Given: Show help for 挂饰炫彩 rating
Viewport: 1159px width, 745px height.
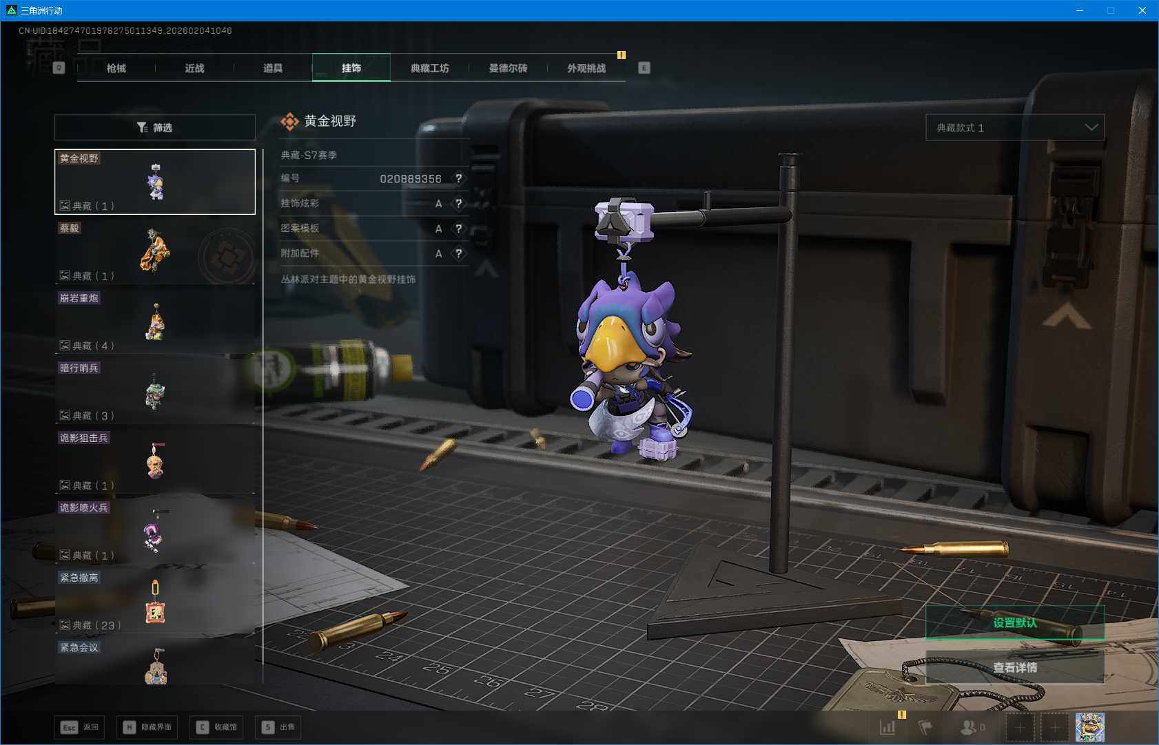Looking at the screenshot, I should click(x=459, y=204).
